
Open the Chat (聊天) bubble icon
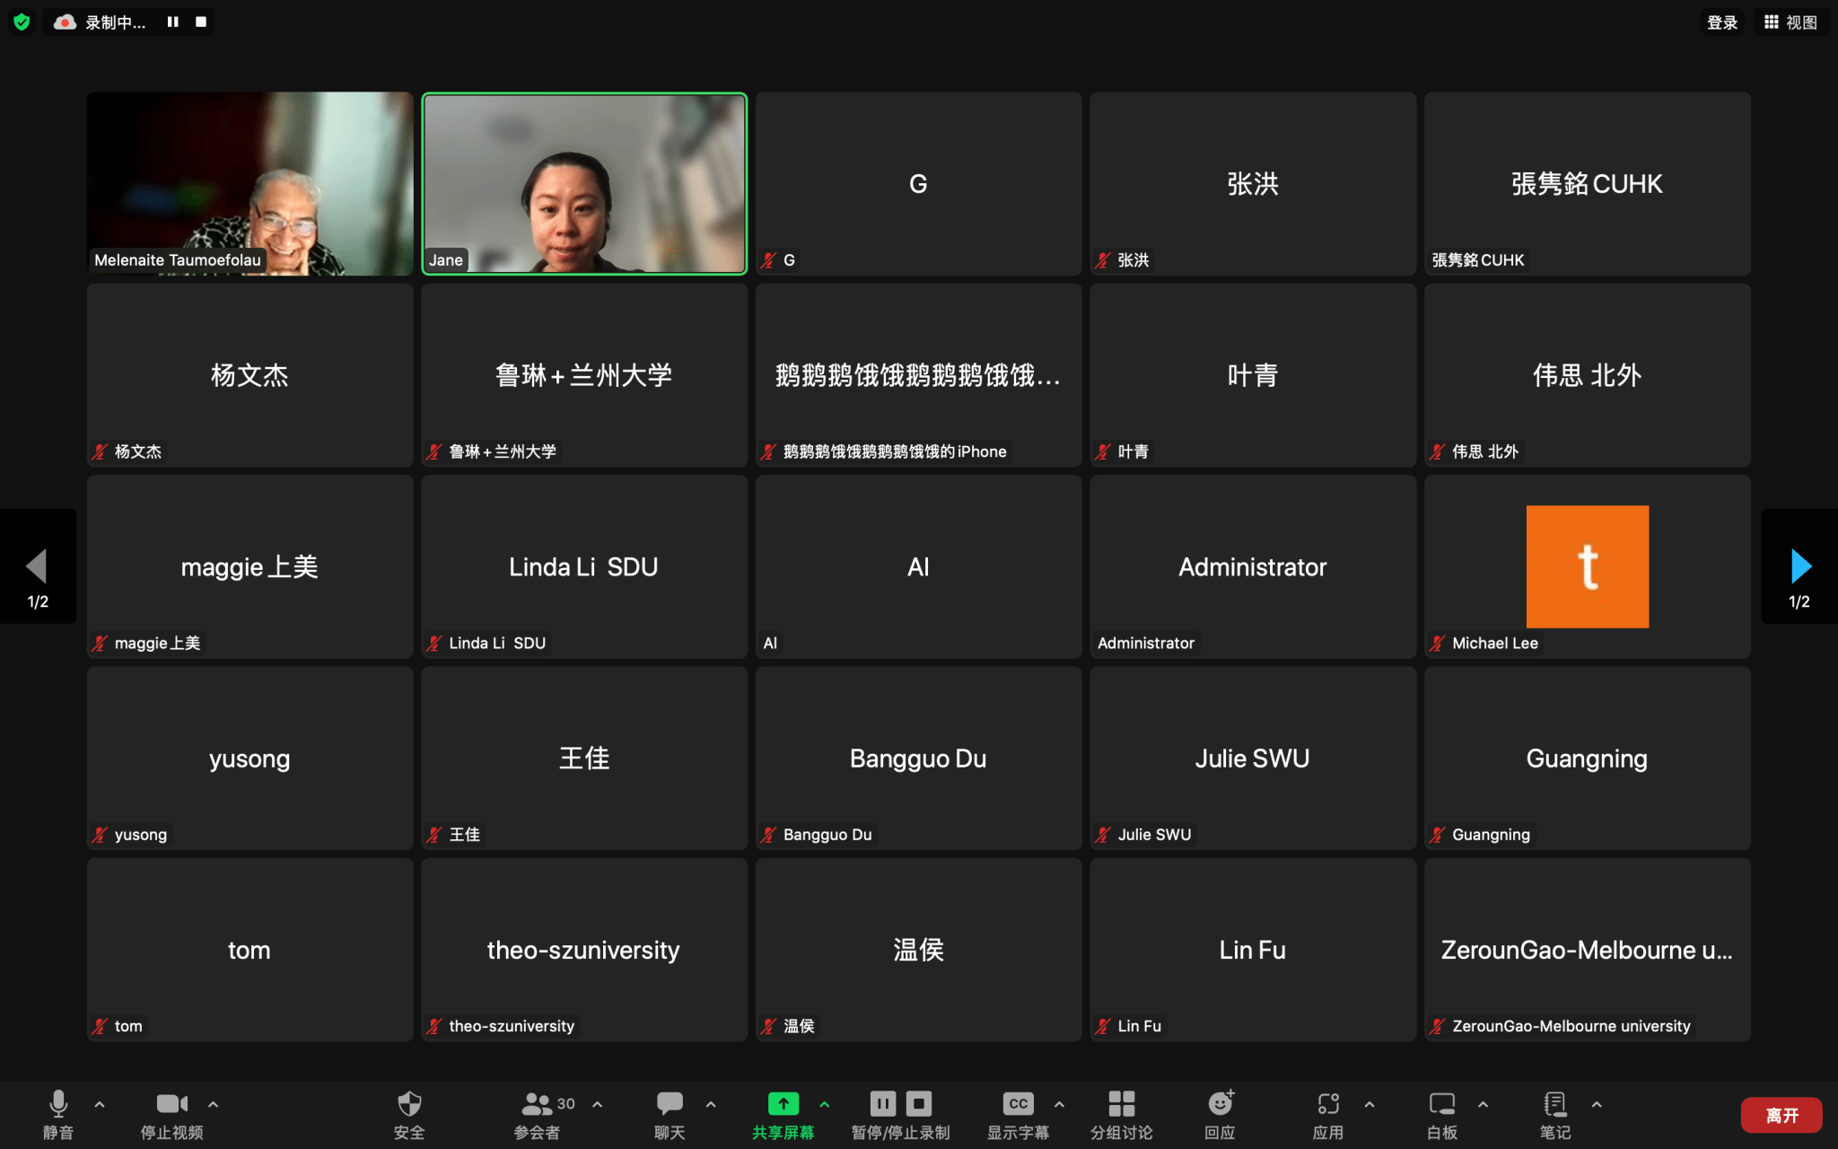[670, 1103]
